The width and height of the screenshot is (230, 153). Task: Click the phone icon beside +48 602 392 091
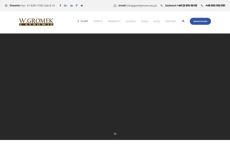coord(202,6)
